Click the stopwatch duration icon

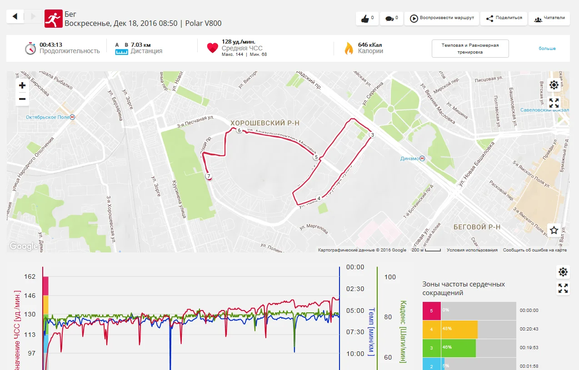click(x=30, y=48)
